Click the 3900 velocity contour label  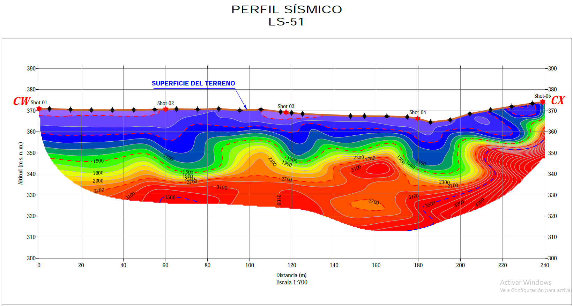point(459,204)
